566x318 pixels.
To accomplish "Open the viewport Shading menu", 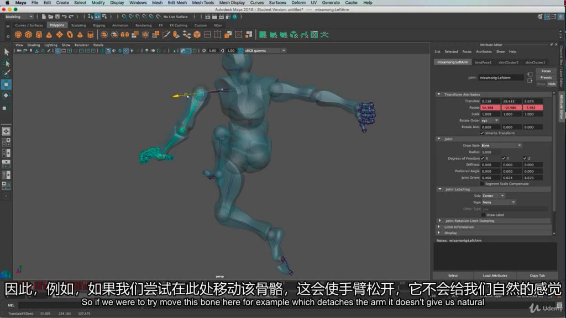I will tap(33, 45).
